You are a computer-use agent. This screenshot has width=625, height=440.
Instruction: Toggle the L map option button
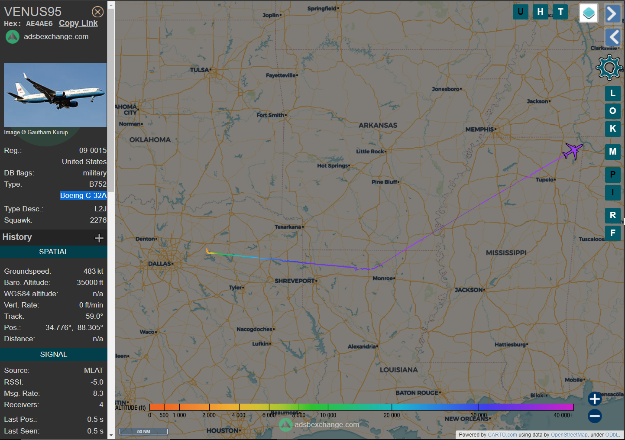pos(612,93)
